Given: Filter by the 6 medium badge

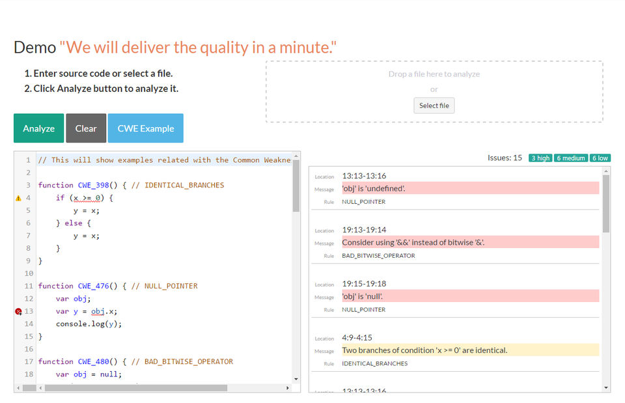Looking at the screenshot, I should [x=571, y=158].
